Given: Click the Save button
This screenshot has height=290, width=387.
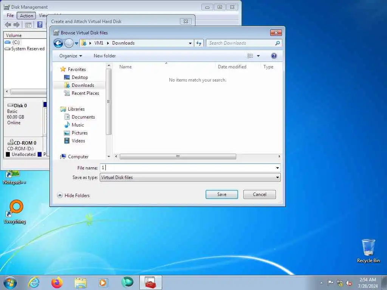Looking at the screenshot, I should tap(221, 194).
